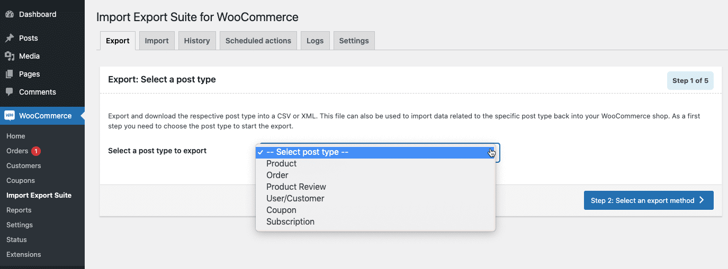Click the WooCommerce logo icon
The height and width of the screenshot is (269, 728).
[10, 116]
